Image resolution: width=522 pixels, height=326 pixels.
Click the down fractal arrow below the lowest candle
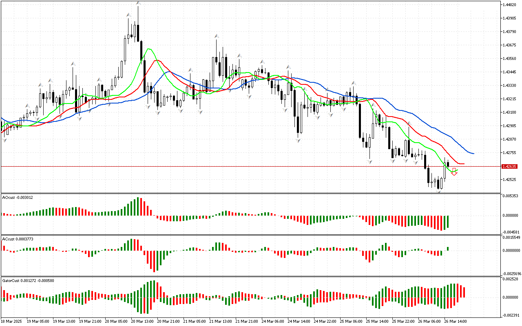[x=439, y=191]
